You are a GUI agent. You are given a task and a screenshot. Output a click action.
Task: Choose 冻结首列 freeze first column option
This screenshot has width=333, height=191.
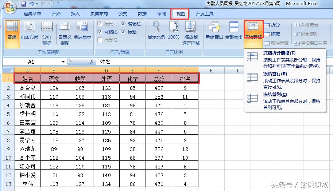tap(284, 101)
